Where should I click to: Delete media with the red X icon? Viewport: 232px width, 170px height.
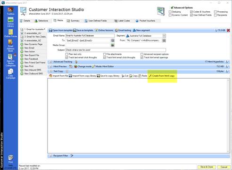point(228,30)
